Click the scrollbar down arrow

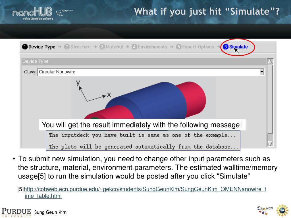270,144
